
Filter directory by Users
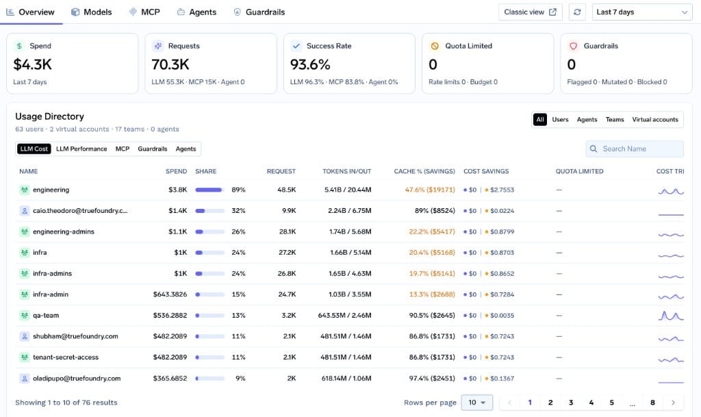(x=560, y=119)
